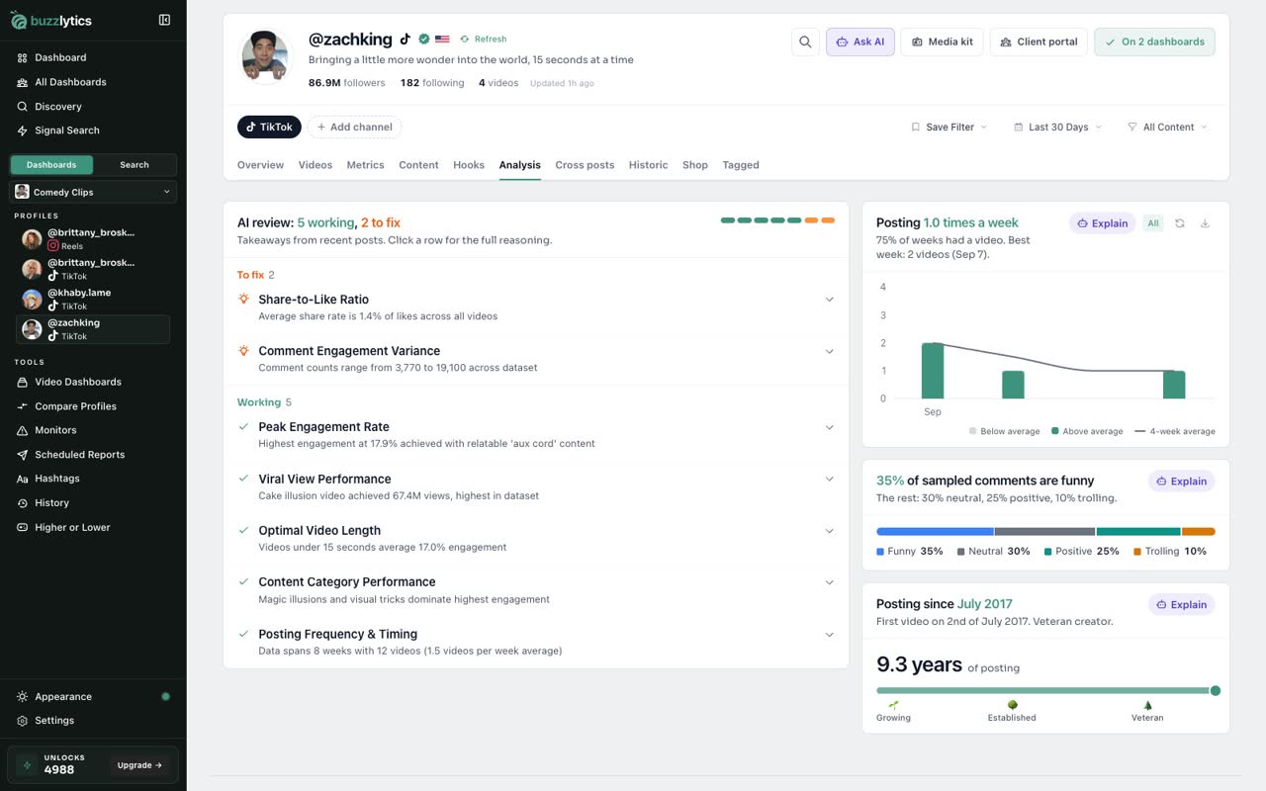This screenshot has width=1266, height=791.
Task: Open the All Content filter dropdown
Action: pos(1167,127)
